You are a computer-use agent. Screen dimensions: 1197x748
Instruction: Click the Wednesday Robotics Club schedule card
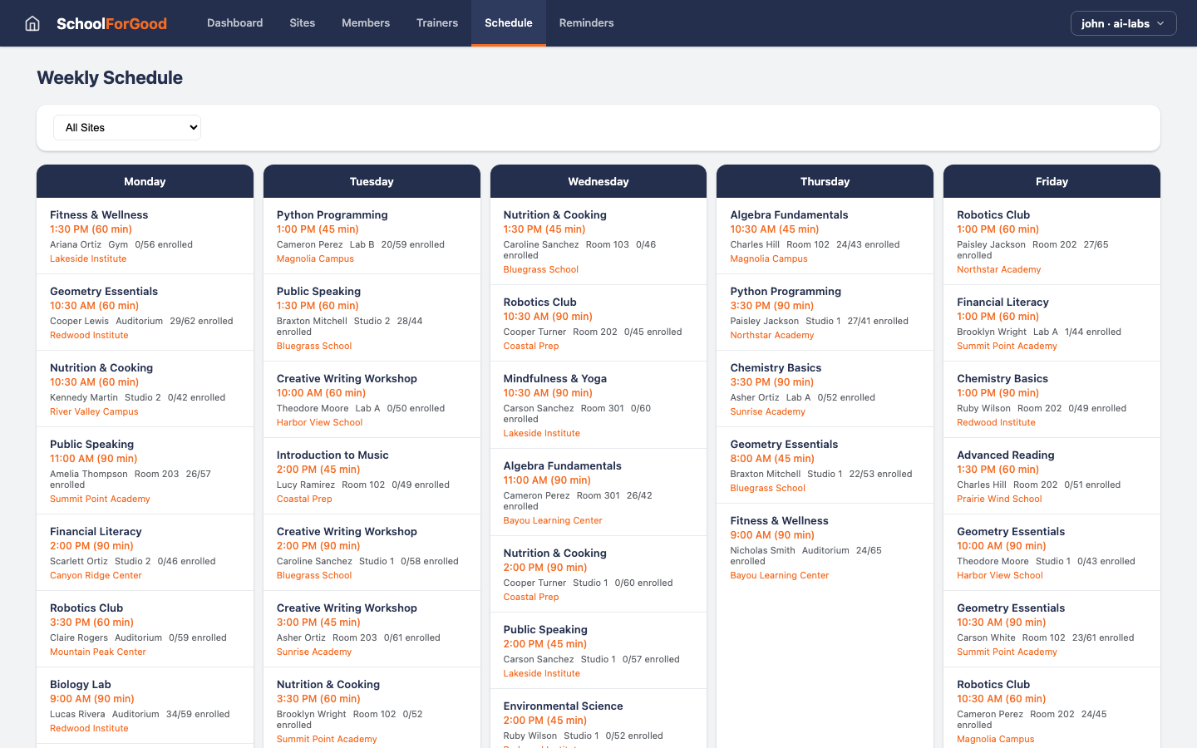point(598,323)
